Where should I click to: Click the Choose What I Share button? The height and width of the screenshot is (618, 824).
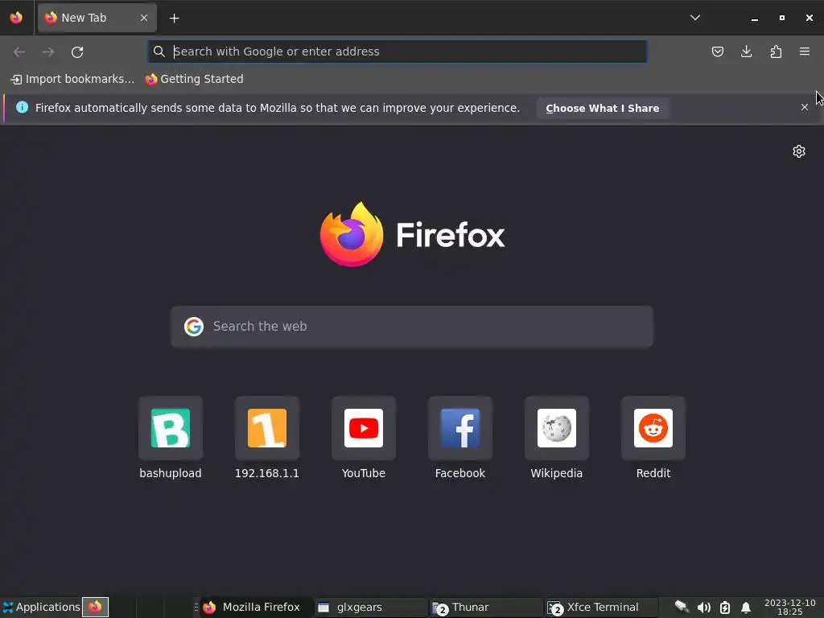point(602,109)
